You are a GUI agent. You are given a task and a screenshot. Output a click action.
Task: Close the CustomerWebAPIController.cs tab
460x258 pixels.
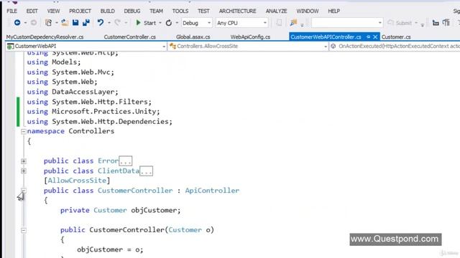(375, 37)
